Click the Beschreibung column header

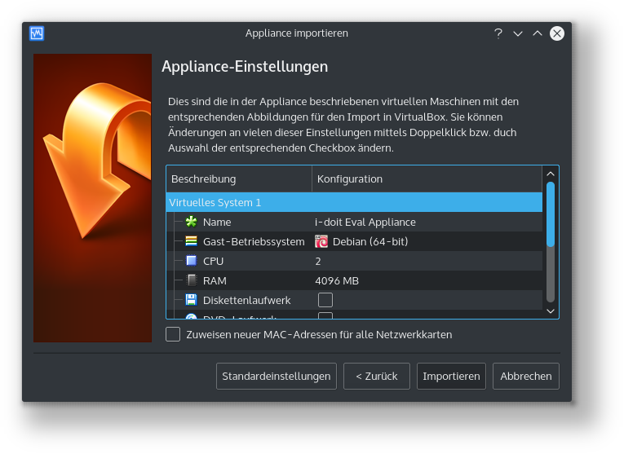pos(239,179)
